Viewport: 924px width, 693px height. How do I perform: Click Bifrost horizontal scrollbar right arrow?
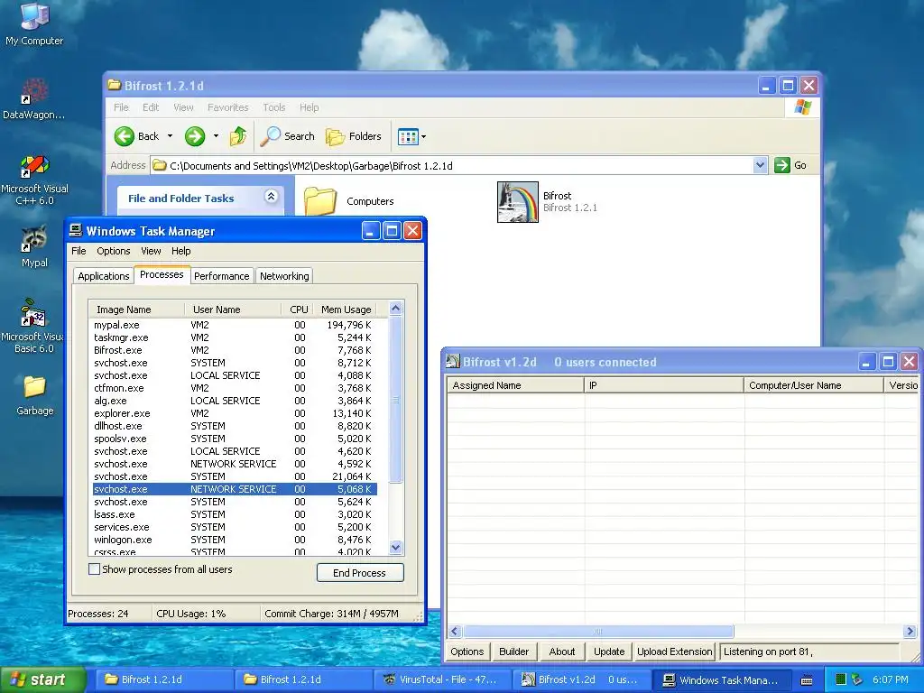[910, 631]
